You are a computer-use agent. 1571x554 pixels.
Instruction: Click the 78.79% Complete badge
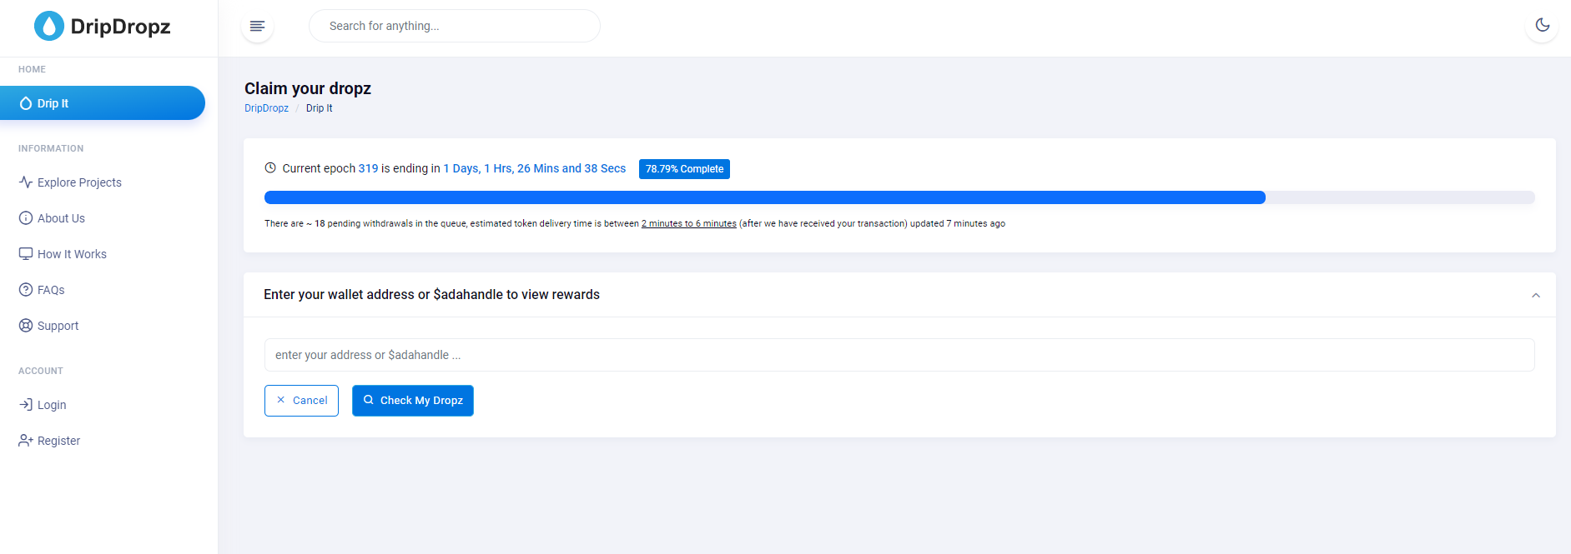pyautogui.click(x=684, y=169)
